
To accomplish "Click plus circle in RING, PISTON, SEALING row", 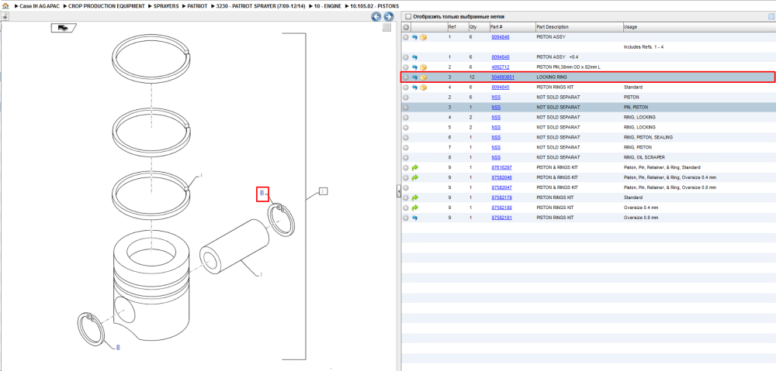I will point(406,137).
